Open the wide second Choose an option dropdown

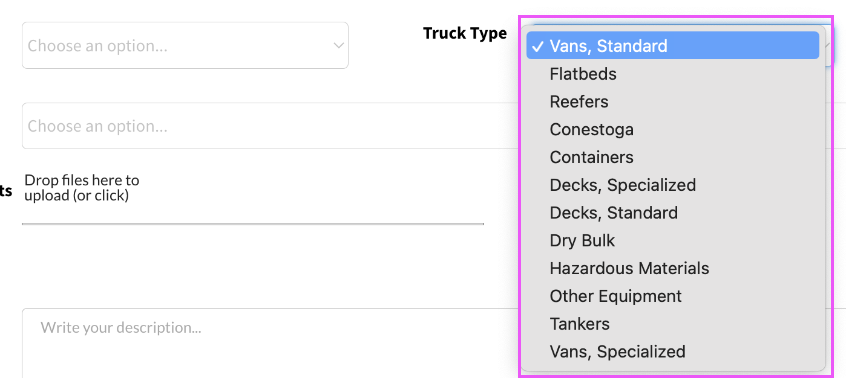click(x=266, y=126)
